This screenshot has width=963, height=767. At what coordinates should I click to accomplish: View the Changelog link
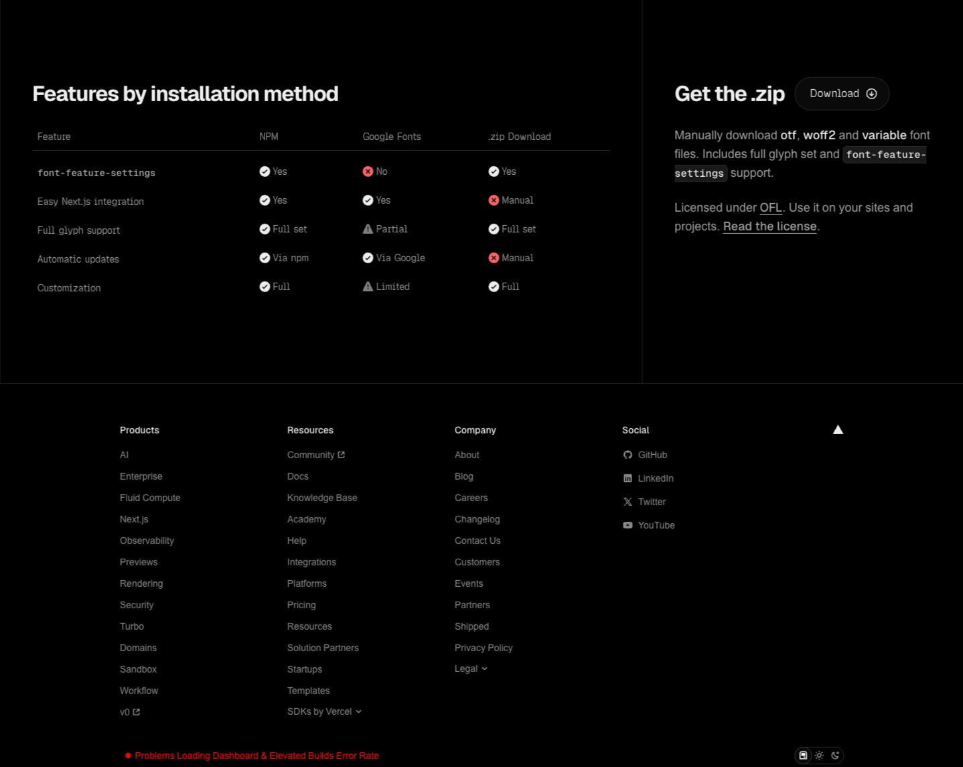[477, 519]
